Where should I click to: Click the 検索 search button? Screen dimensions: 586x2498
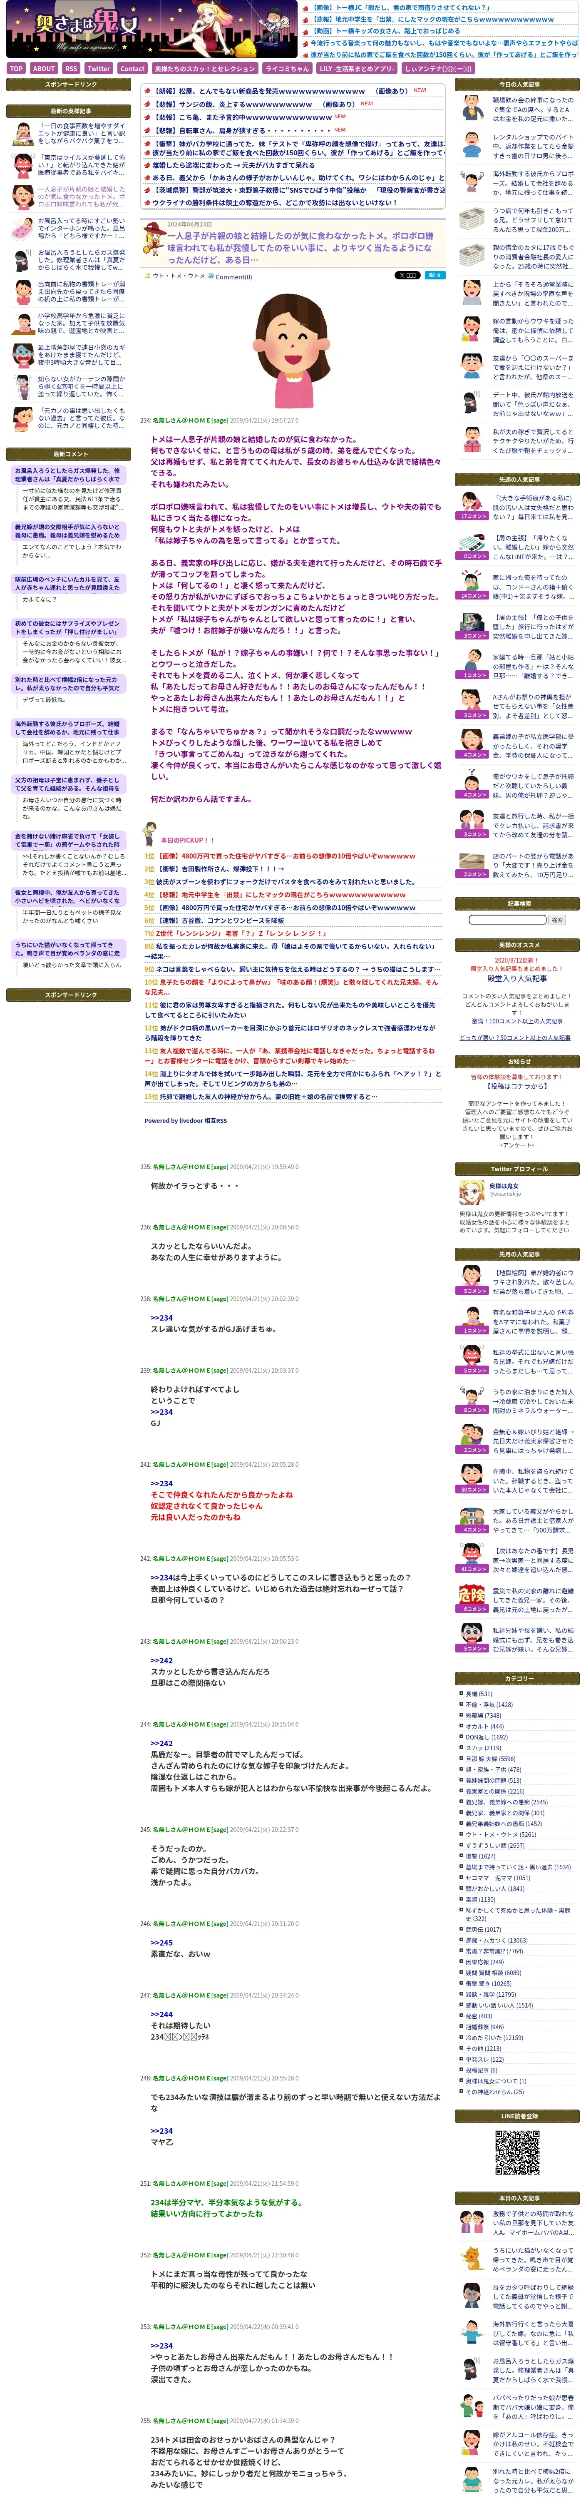pyautogui.click(x=557, y=919)
